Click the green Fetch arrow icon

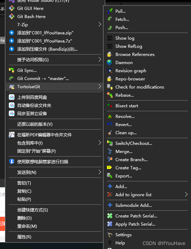110,19
